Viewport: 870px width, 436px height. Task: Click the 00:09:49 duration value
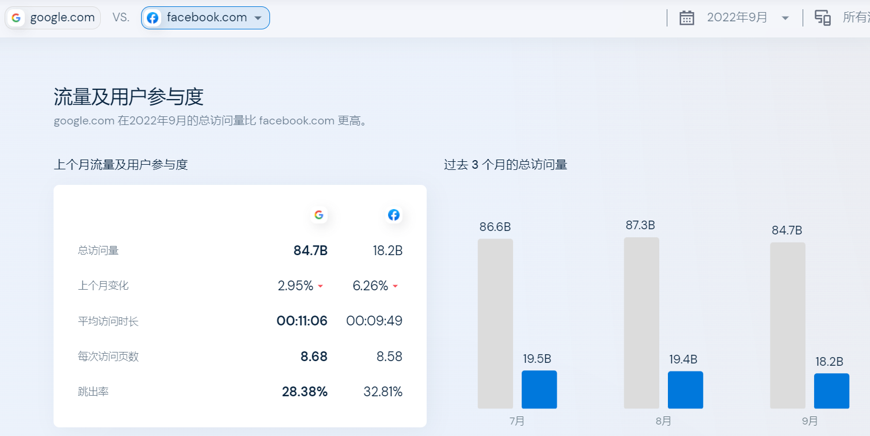(x=374, y=321)
